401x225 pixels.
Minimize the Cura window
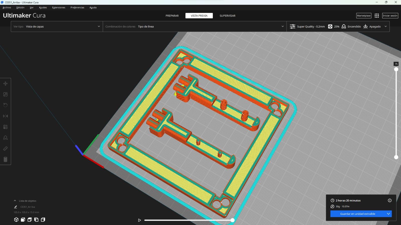(377, 2)
